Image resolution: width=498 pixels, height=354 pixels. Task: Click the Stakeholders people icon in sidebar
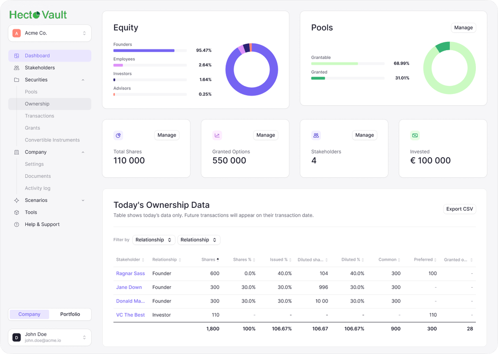click(16, 68)
